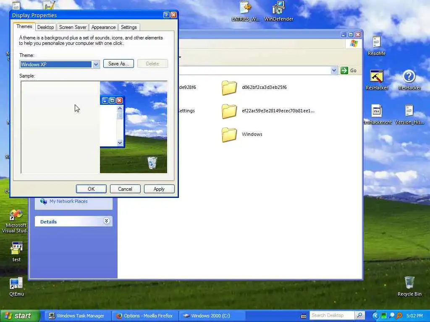
Task: Click Apply in Display Properties
Action: 159,189
